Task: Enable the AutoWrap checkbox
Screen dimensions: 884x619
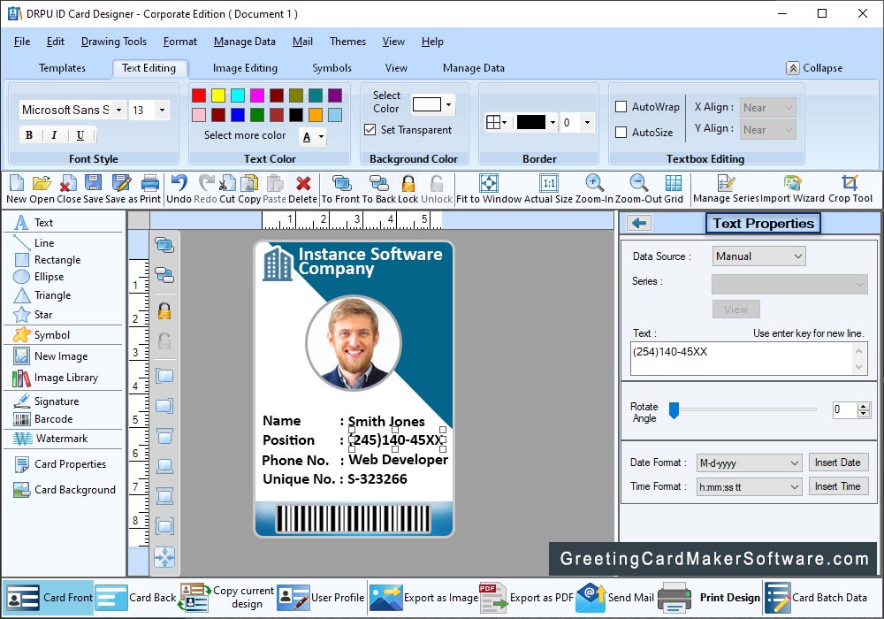Action: pyautogui.click(x=621, y=106)
